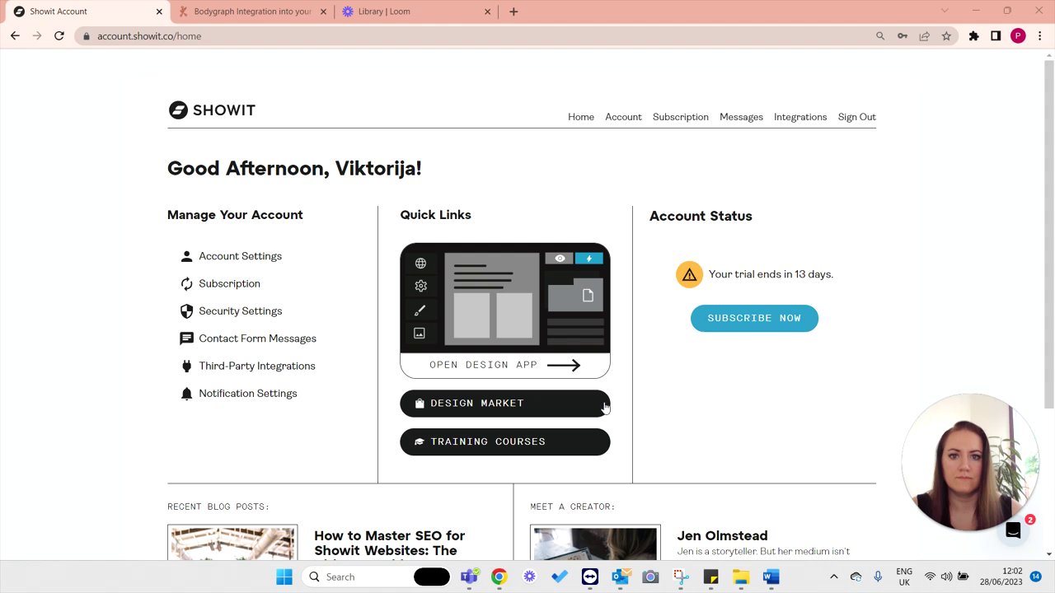Open 'How to Master SEO' blog title
1055x593 pixels.
389,545
